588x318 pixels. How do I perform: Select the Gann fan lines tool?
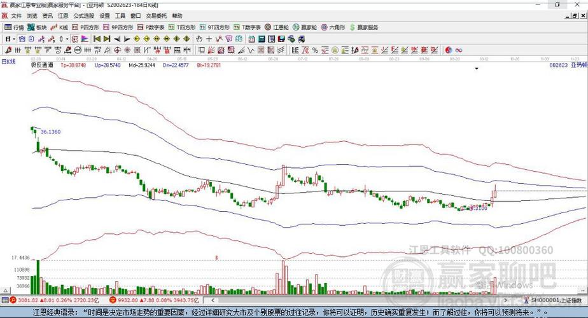[x=211, y=50]
